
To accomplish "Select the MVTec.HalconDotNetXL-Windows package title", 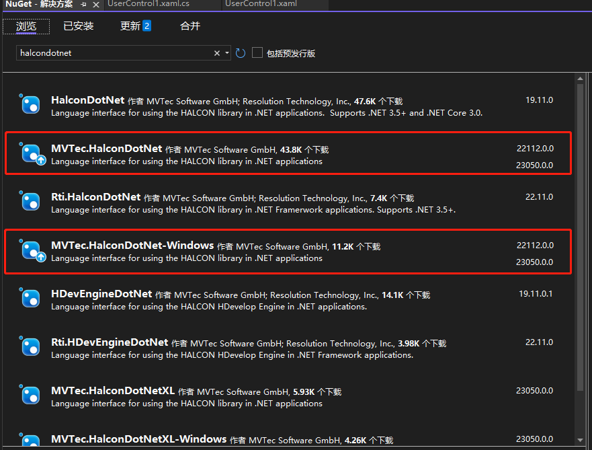I will [139, 439].
